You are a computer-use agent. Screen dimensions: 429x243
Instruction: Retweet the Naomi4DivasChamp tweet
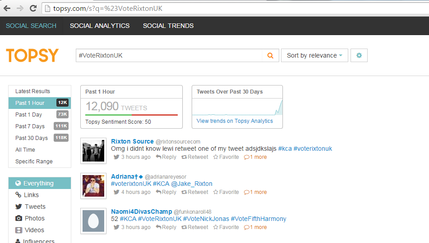(195, 227)
